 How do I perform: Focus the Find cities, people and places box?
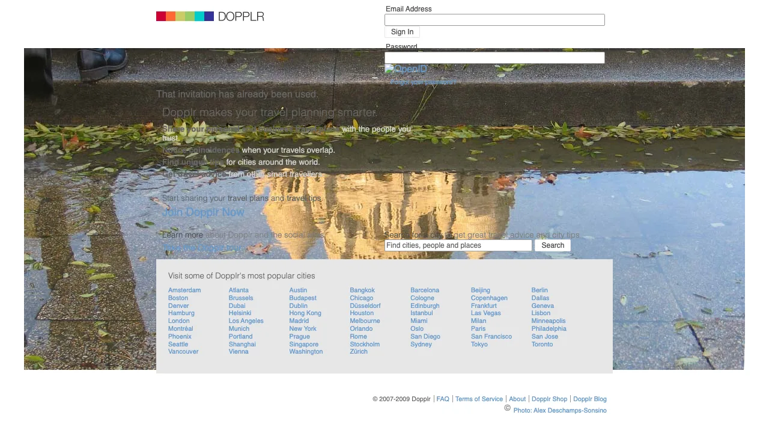pyautogui.click(x=458, y=245)
